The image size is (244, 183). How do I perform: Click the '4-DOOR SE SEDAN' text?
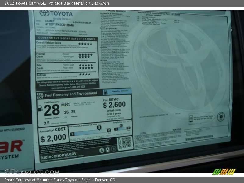(x=82, y=23)
